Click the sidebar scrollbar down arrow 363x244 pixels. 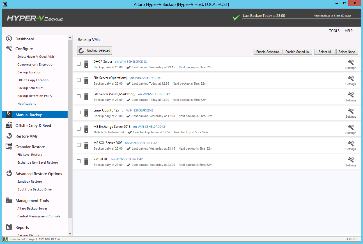(x=70, y=234)
